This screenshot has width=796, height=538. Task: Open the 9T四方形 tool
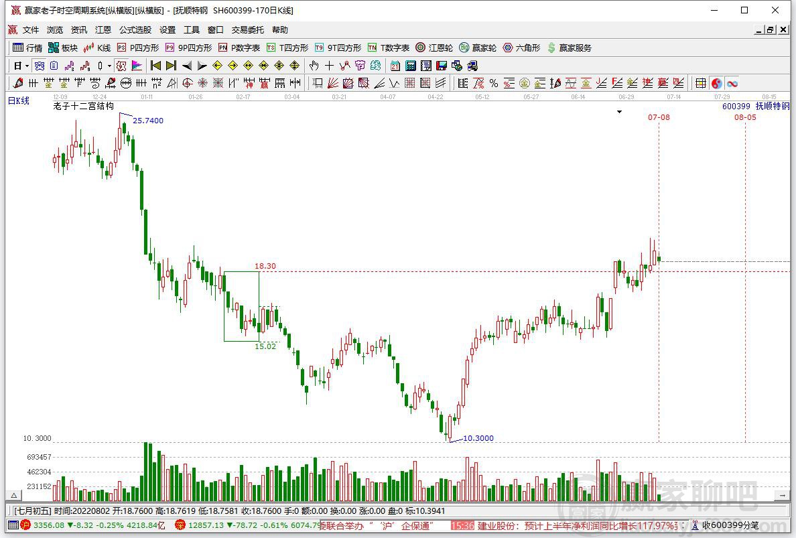coord(338,48)
